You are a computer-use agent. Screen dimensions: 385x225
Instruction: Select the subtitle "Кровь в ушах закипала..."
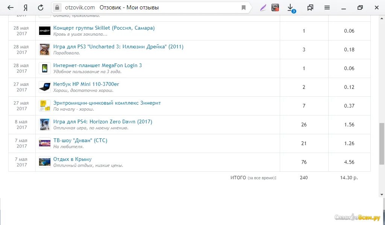(80, 34)
